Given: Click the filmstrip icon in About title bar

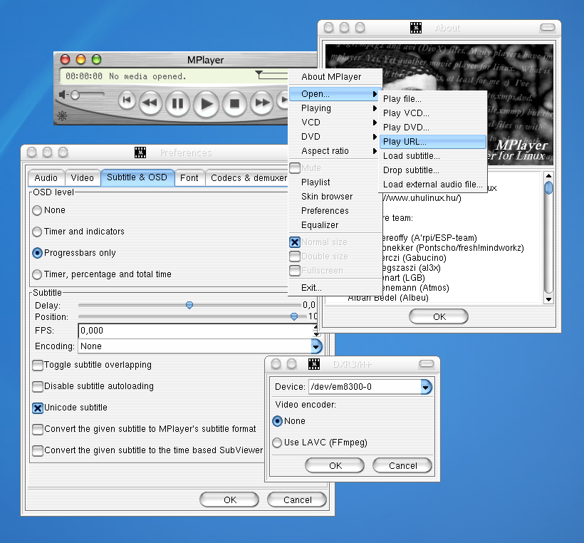Looking at the screenshot, I should (416, 28).
